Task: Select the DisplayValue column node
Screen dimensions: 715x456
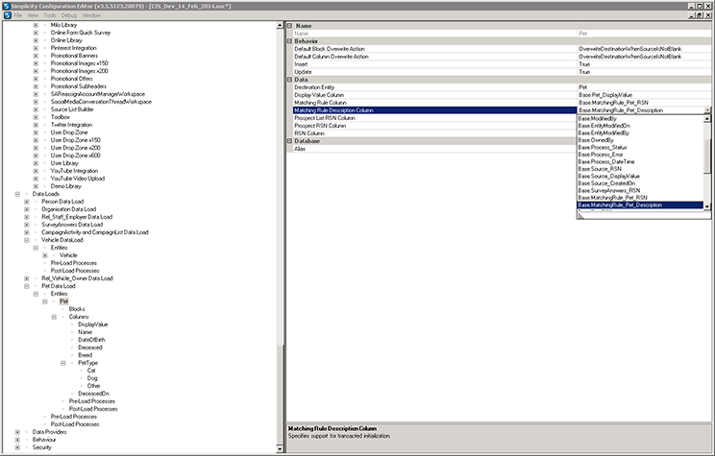Action: tap(93, 324)
